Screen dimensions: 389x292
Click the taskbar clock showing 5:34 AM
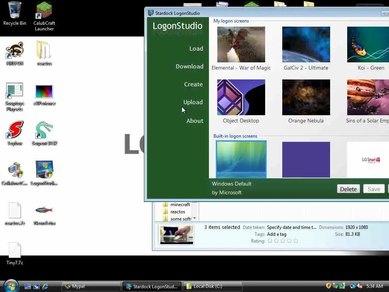click(374, 286)
